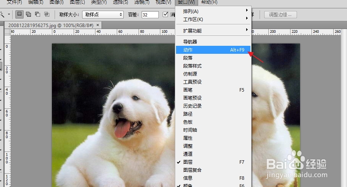Open the 图像(I) menu
This screenshot has width=347, height=187.
(x=56, y=2)
